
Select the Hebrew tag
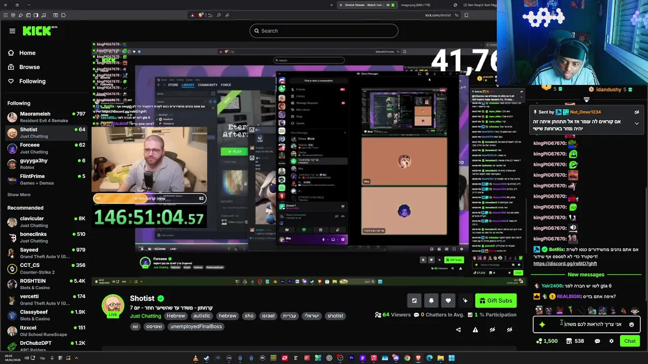(x=176, y=316)
